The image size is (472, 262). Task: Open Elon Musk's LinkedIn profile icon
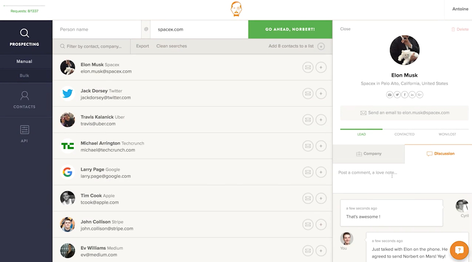[x=412, y=95]
